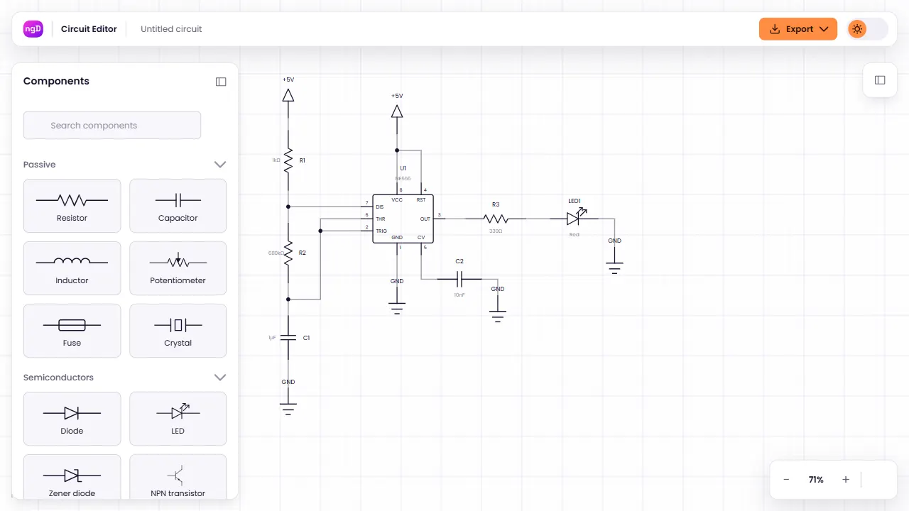Collapse the Components panel sidebar icon

click(x=221, y=82)
